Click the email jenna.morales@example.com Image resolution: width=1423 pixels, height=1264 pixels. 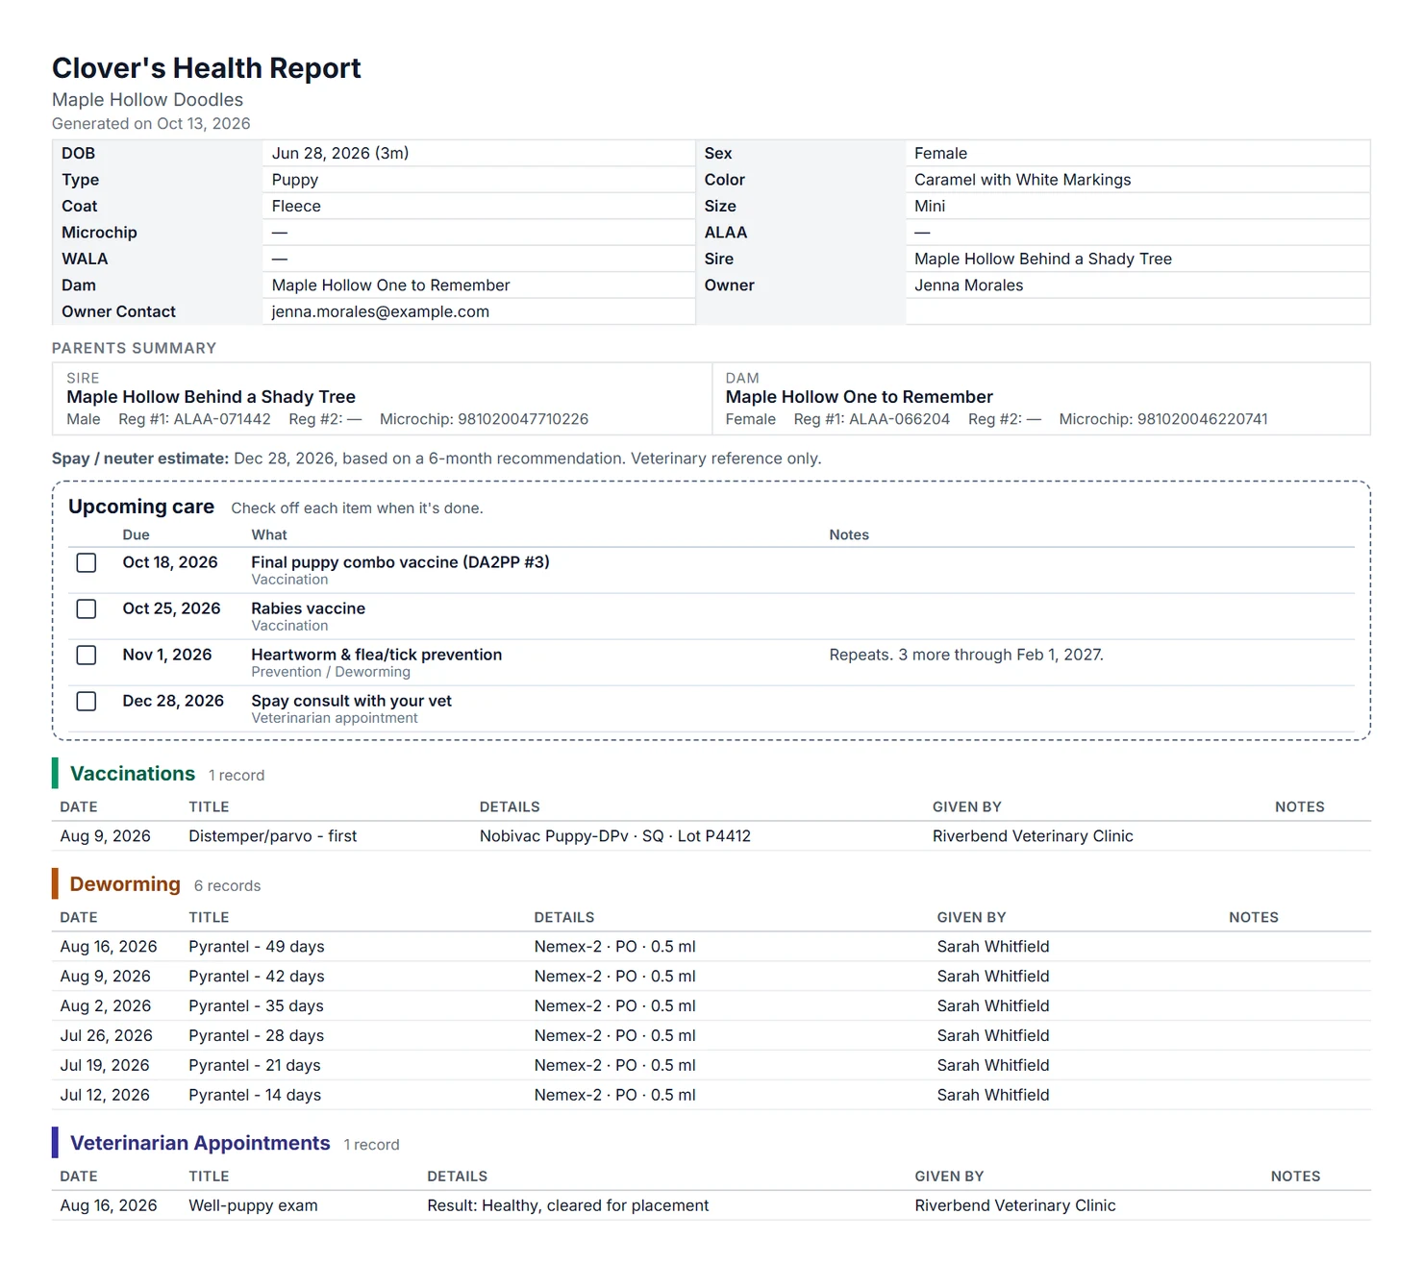click(381, 312)
